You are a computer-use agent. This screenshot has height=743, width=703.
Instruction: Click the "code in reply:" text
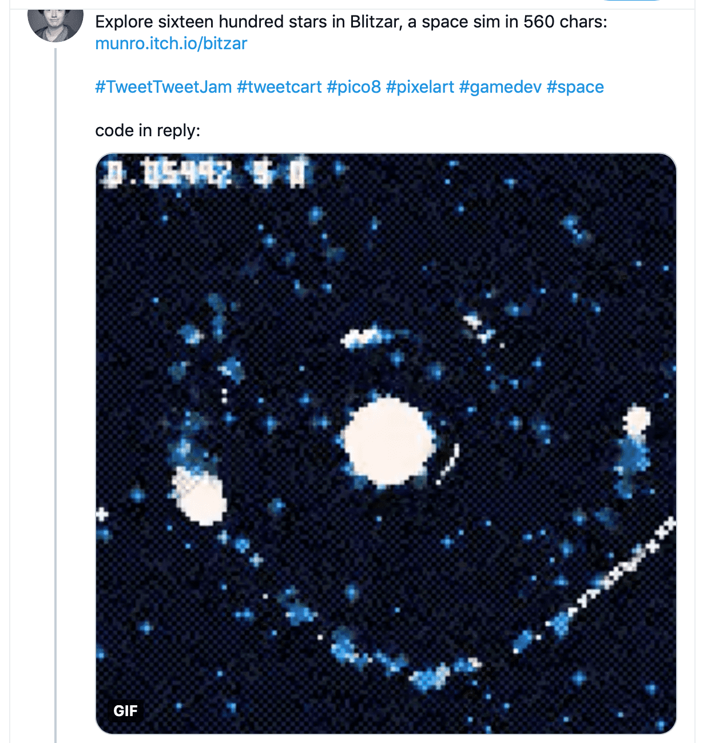point(148,131)
